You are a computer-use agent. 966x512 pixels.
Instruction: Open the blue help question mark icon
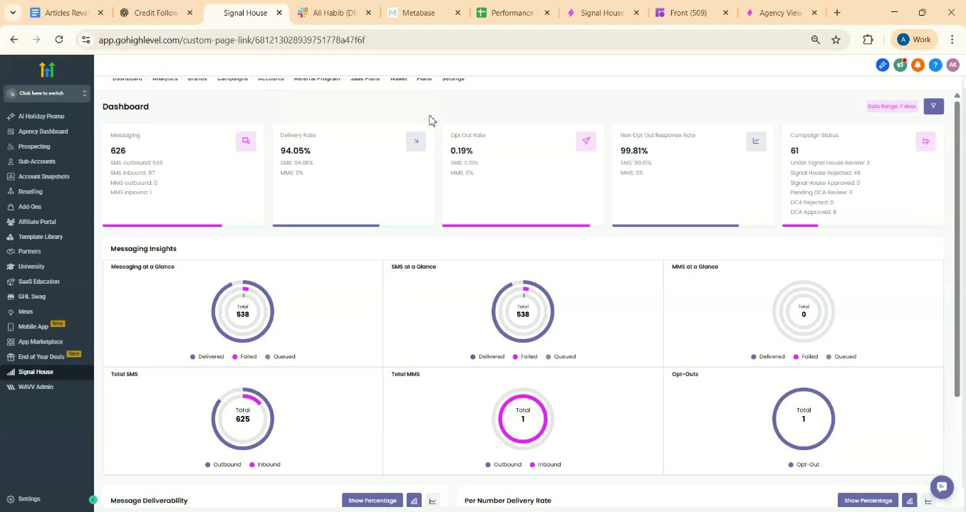[935, 65]
